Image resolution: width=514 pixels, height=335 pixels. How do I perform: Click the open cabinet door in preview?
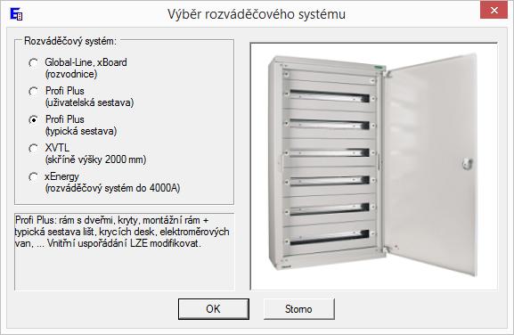[430, 164]
